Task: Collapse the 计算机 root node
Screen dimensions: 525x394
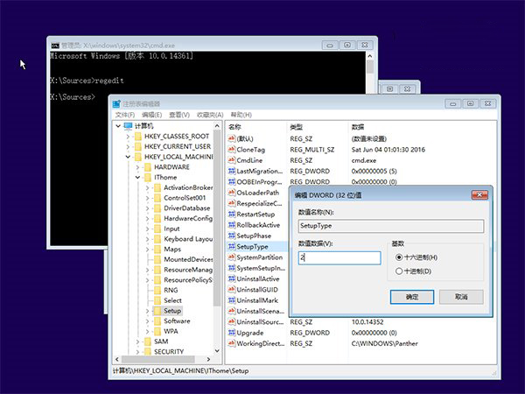Action: [x=118, y=126]
